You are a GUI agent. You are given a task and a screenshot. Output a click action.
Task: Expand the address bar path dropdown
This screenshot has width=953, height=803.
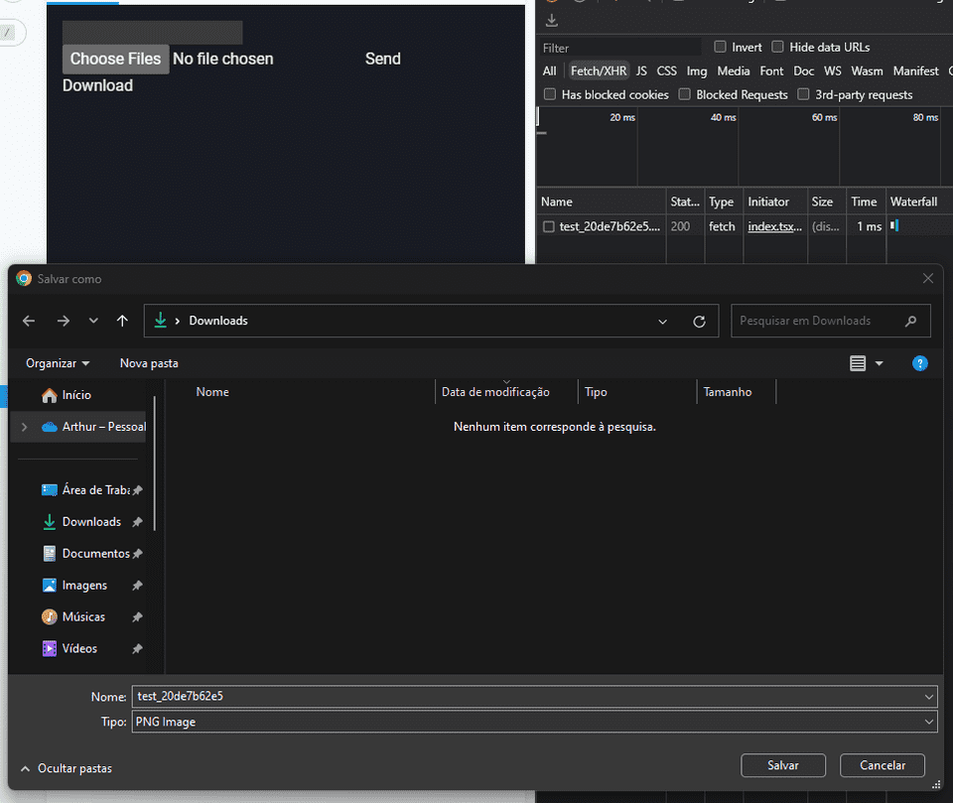tap(662, 321)
